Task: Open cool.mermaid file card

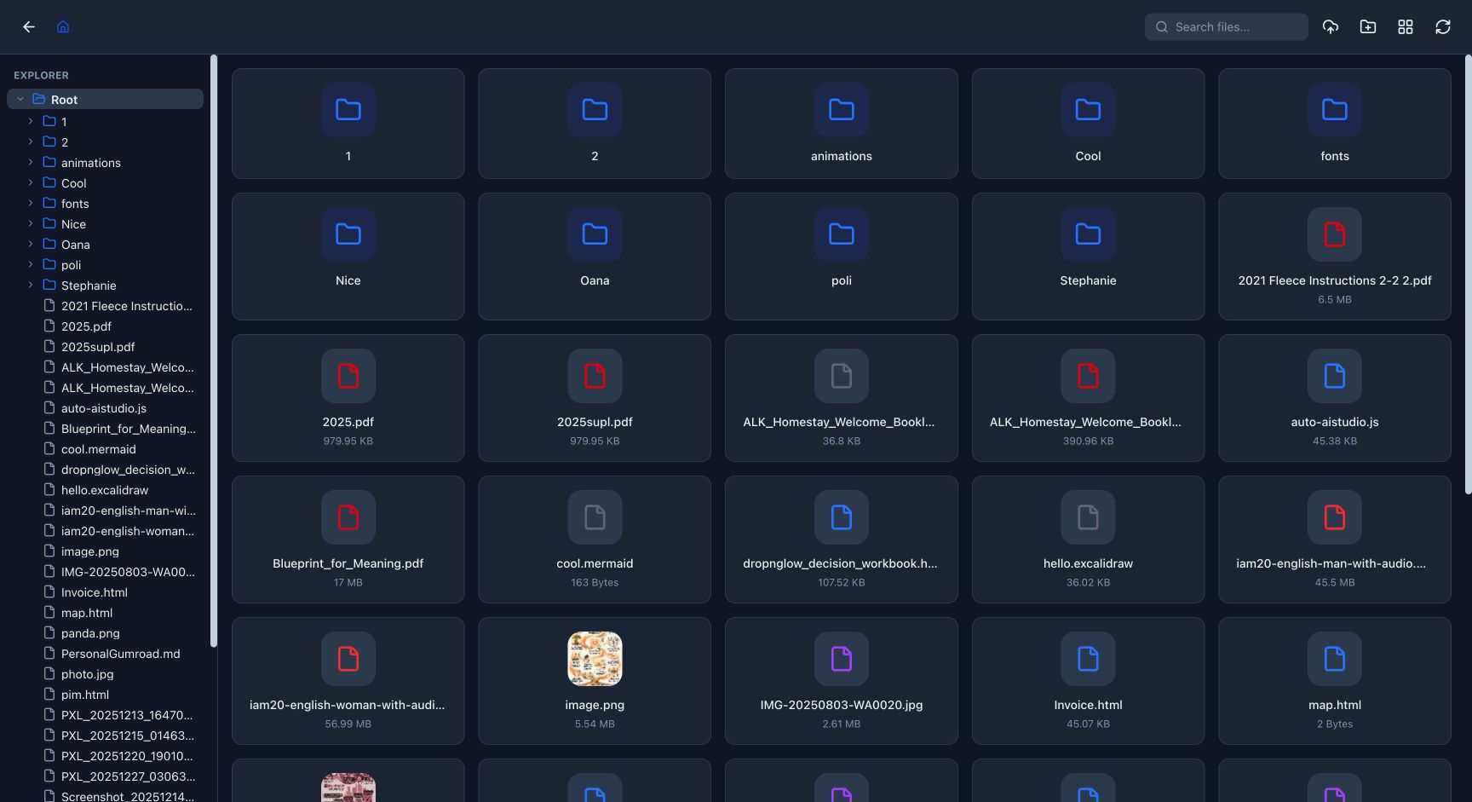Action: [x=595, y=539]
